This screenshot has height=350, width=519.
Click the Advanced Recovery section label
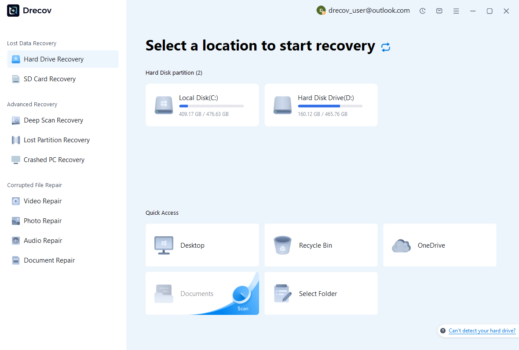tap(32, 105)
